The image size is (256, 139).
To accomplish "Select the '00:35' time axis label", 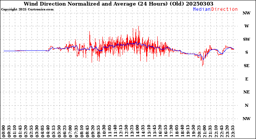I will (9, 131).
